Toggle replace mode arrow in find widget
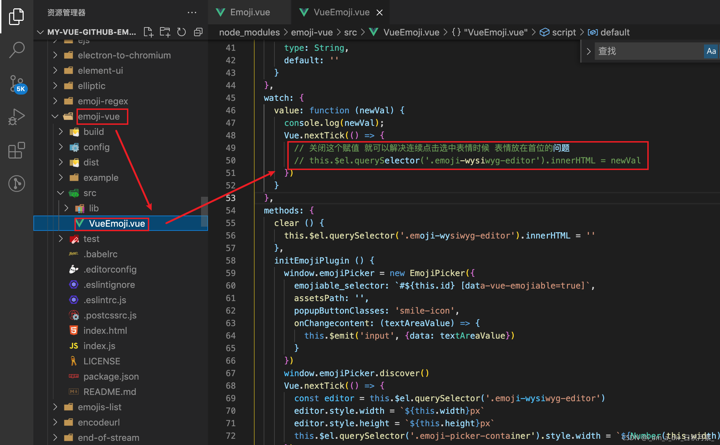720x445 pixels. click(589, 51)
